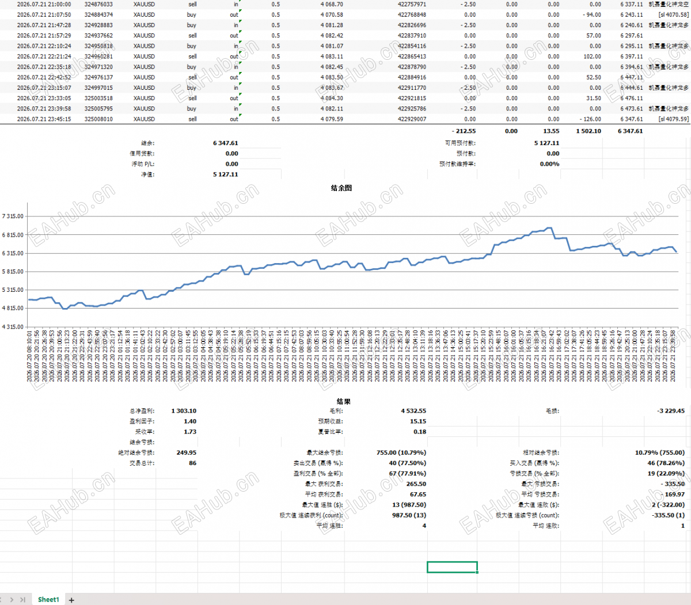Go to next sheet using arrow icon
691x605 pixels.
tap(12, 600)
